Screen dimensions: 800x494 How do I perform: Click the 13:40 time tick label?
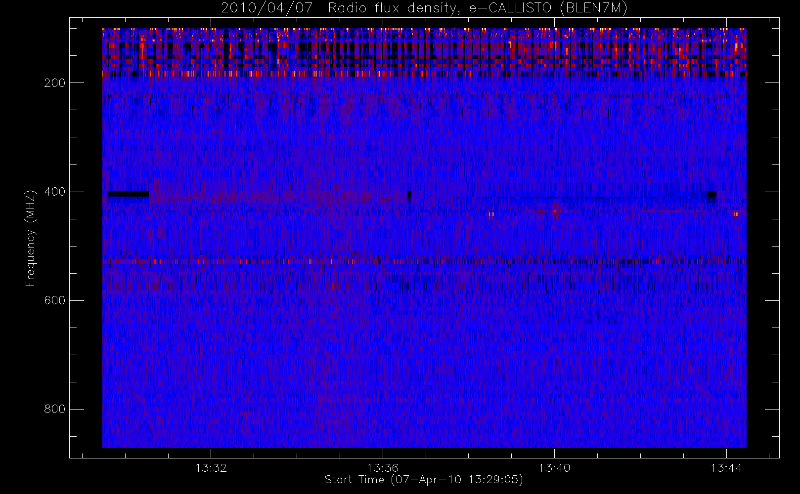[554, 468]
